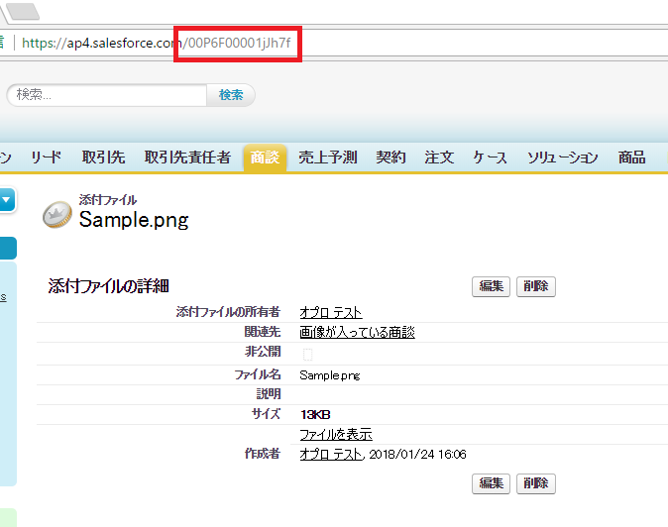Open the リード tab
The width and height of the screenshot is (668, 527).
(46, 158)
